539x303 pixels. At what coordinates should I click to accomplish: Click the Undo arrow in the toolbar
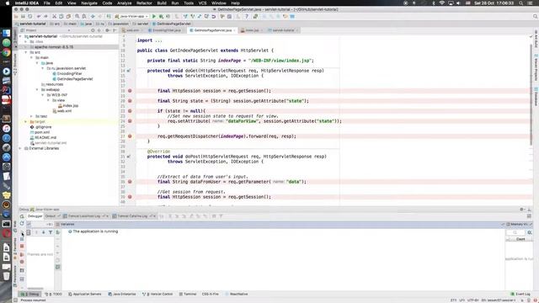click(39, 16)
